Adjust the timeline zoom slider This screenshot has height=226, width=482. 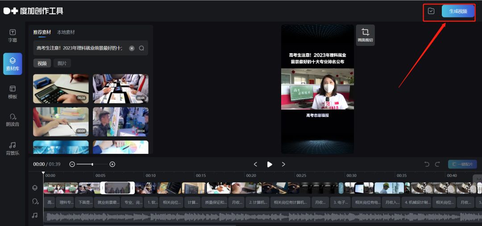pos(92,164)
